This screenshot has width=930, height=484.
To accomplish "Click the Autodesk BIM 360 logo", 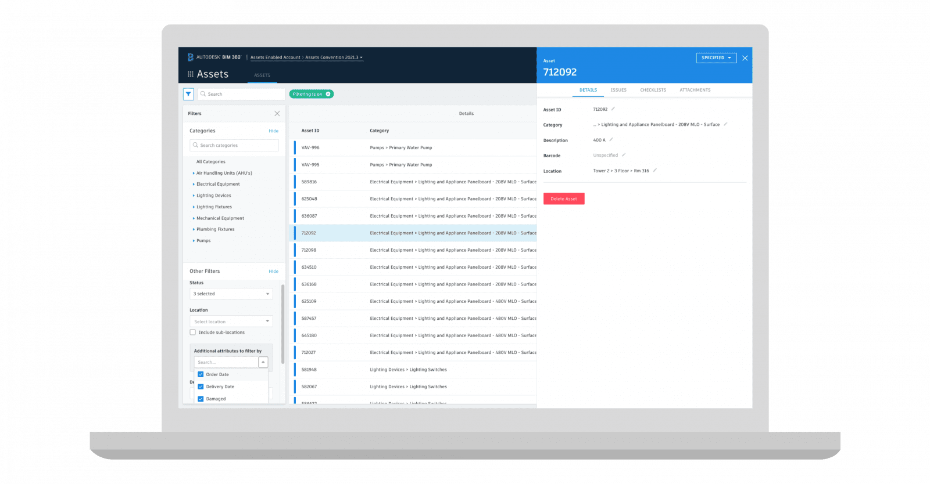I will (214, 57).
